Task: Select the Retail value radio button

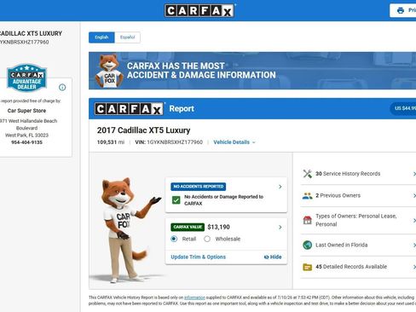Action: pos(174,239)
